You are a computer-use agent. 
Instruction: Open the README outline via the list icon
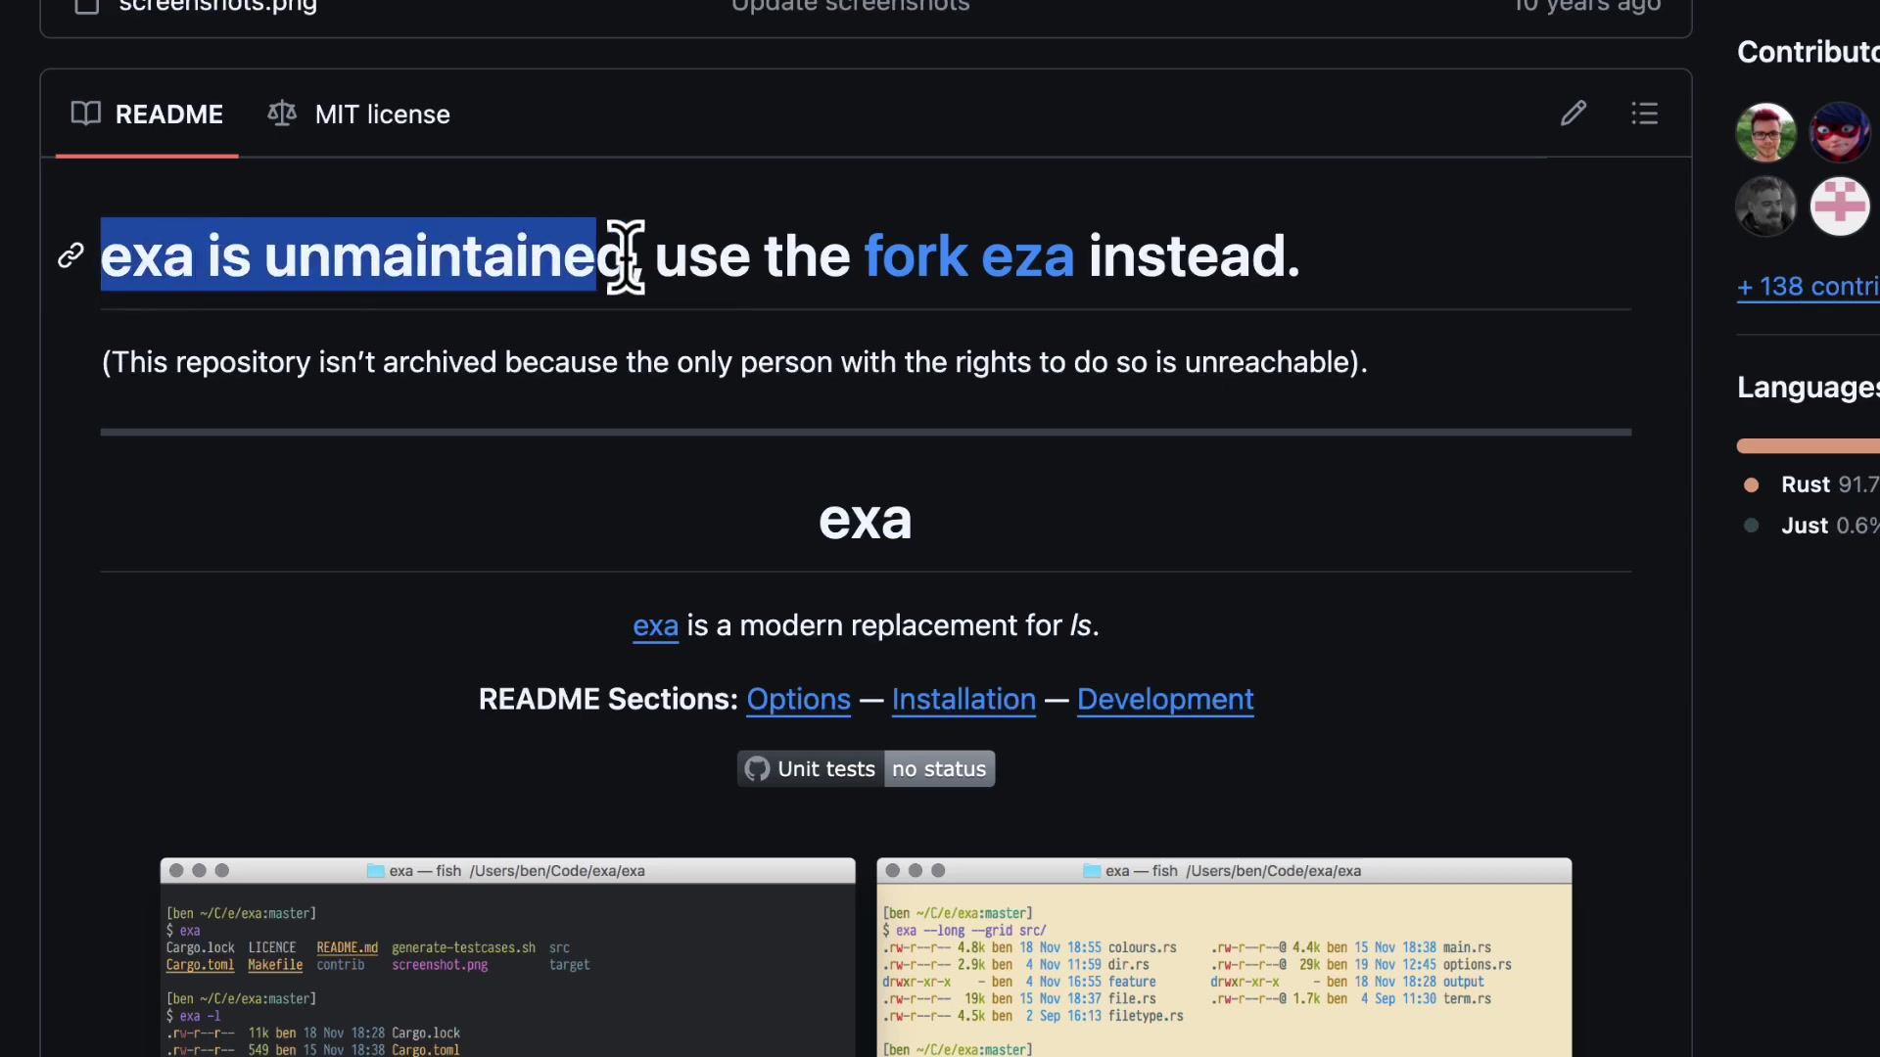tap(1644, 114)
